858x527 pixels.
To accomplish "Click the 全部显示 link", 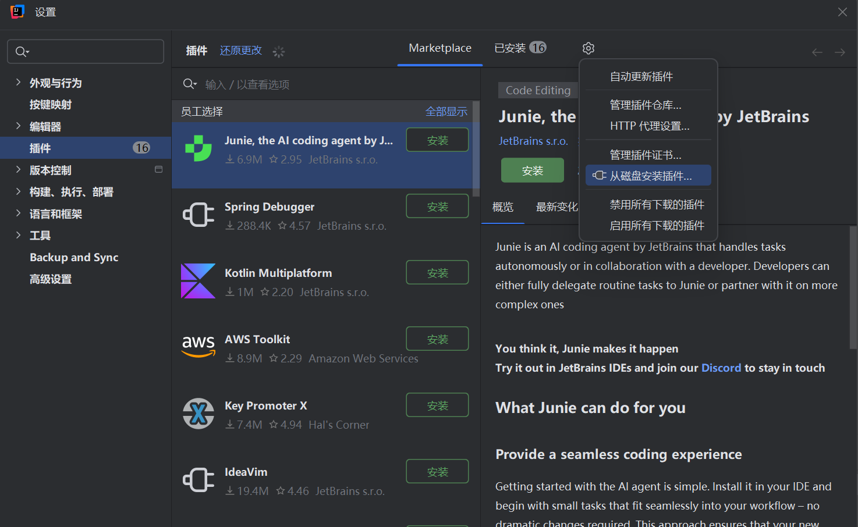I will tap(446, 111).
